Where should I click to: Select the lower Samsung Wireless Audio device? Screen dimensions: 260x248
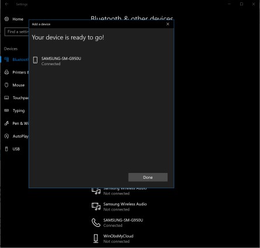[x=119, y=207]
